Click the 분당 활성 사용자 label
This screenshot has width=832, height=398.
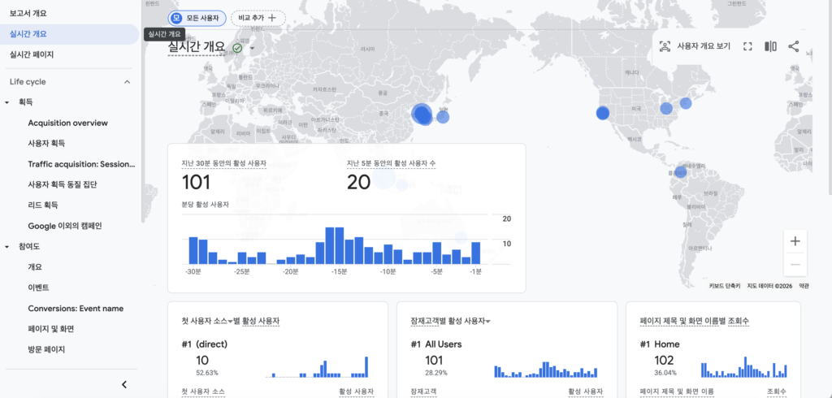pyautogui.click(x=205, y=205)
